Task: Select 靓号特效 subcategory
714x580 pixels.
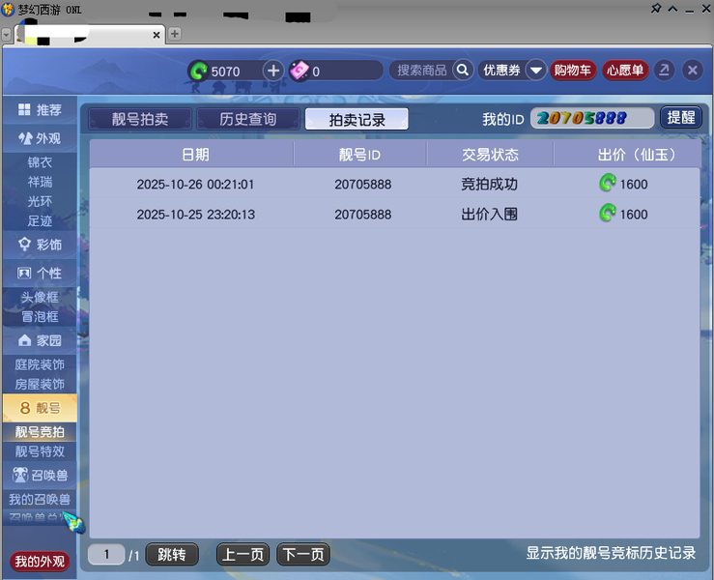Action: click(40, 451)
